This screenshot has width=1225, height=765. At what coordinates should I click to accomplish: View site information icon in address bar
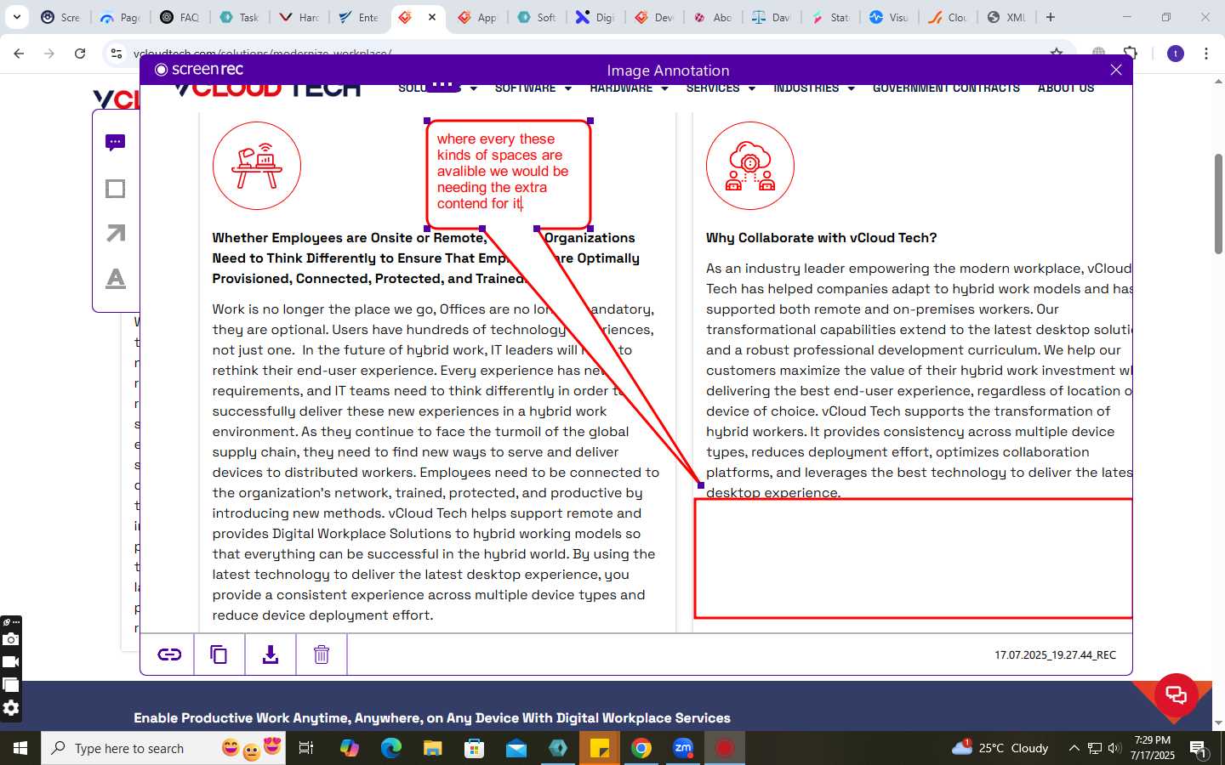(117, 54)
